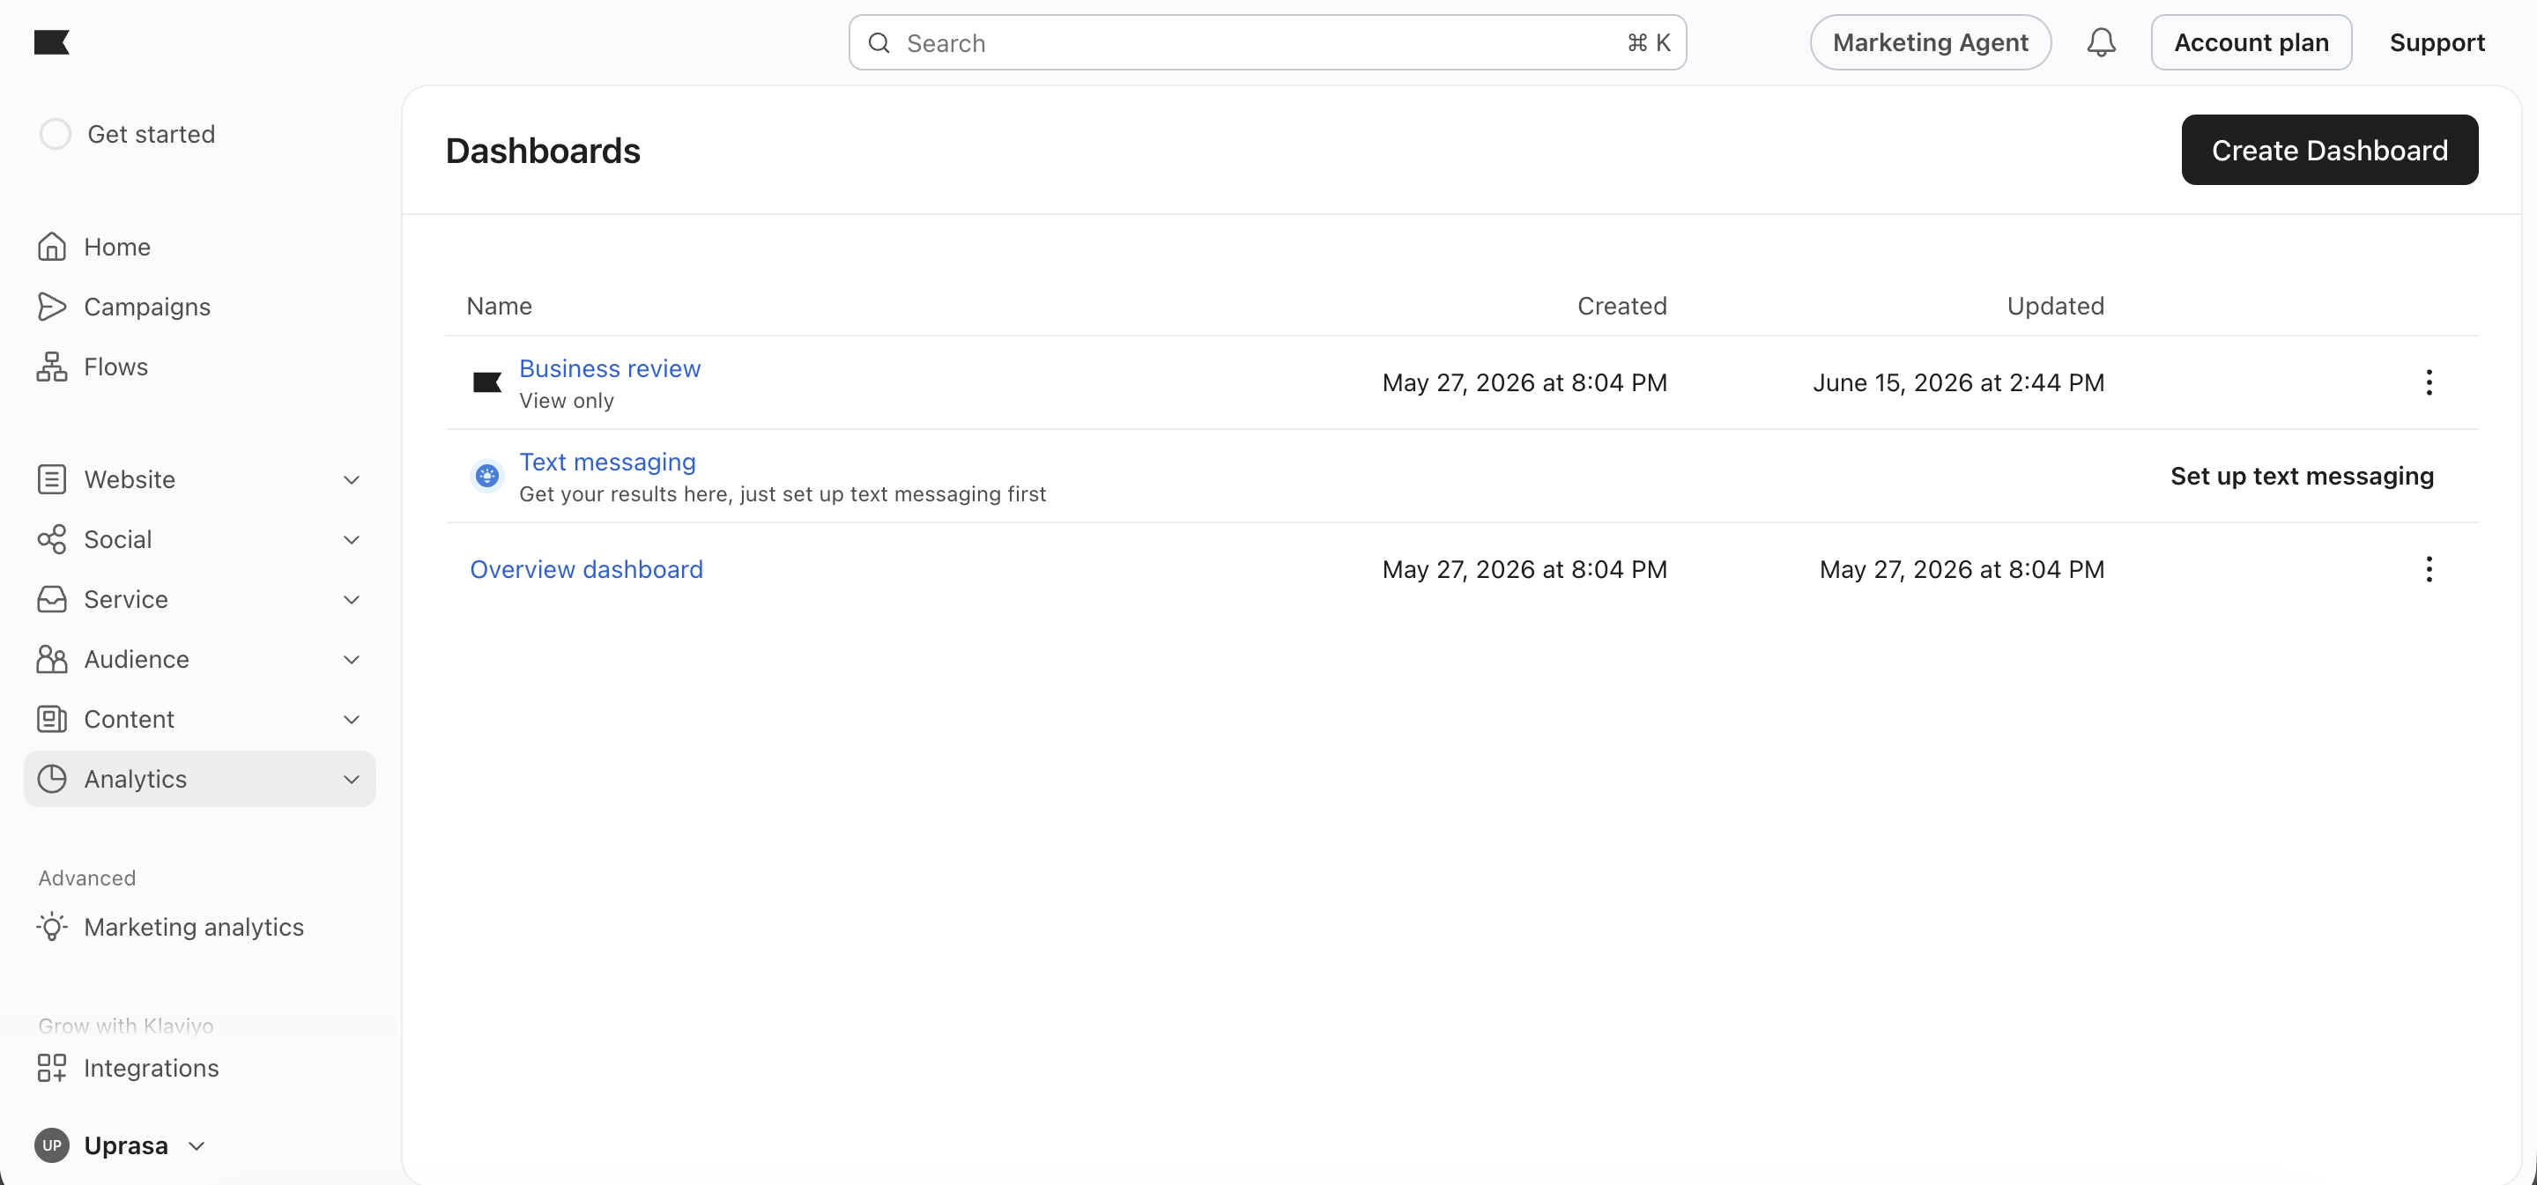Click the Create Dashboard button
This screenshot has height=1185, width=2537.
click(2329, 150)
